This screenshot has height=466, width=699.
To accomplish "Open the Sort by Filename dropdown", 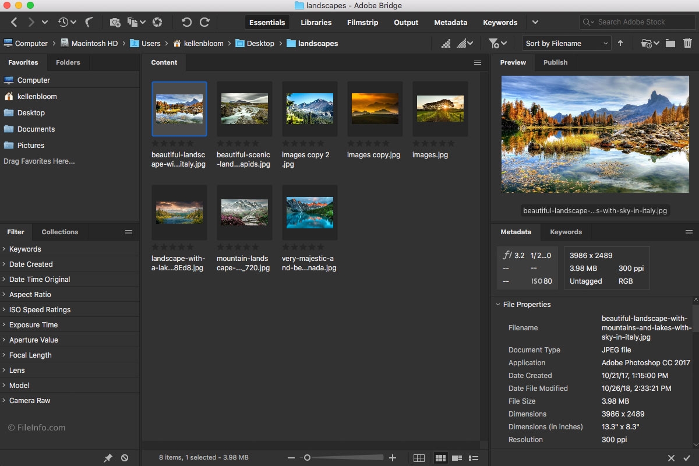I will (565, 44).
